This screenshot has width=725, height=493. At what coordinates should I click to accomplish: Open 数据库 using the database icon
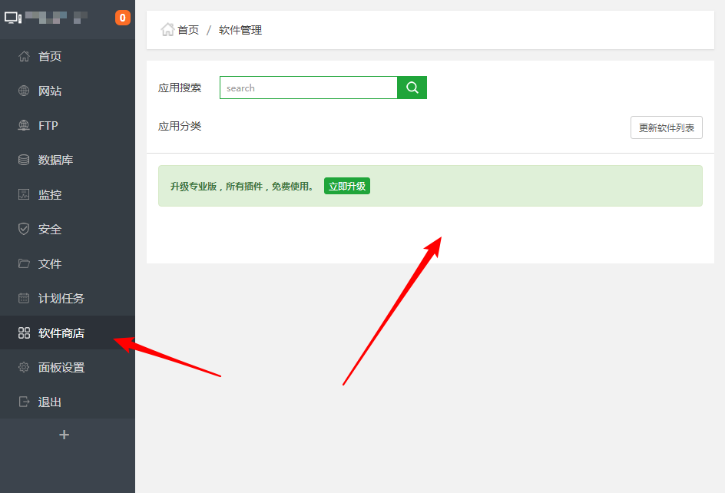[23, 160]
